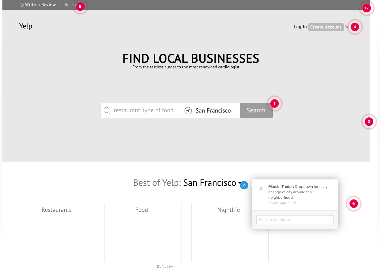Open blue comment marker number 2
Image resolution: width=380 pixels, height=272 pixels.
tap(244, 185)
